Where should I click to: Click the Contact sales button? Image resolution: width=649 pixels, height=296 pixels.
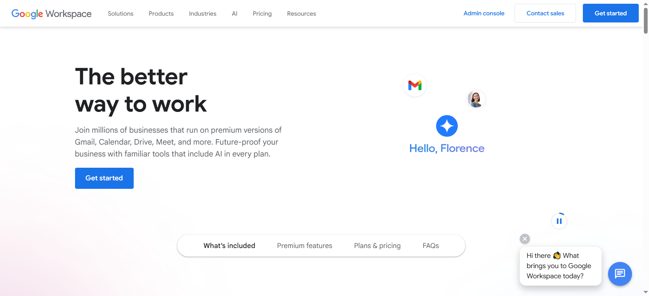pos(545,13)
